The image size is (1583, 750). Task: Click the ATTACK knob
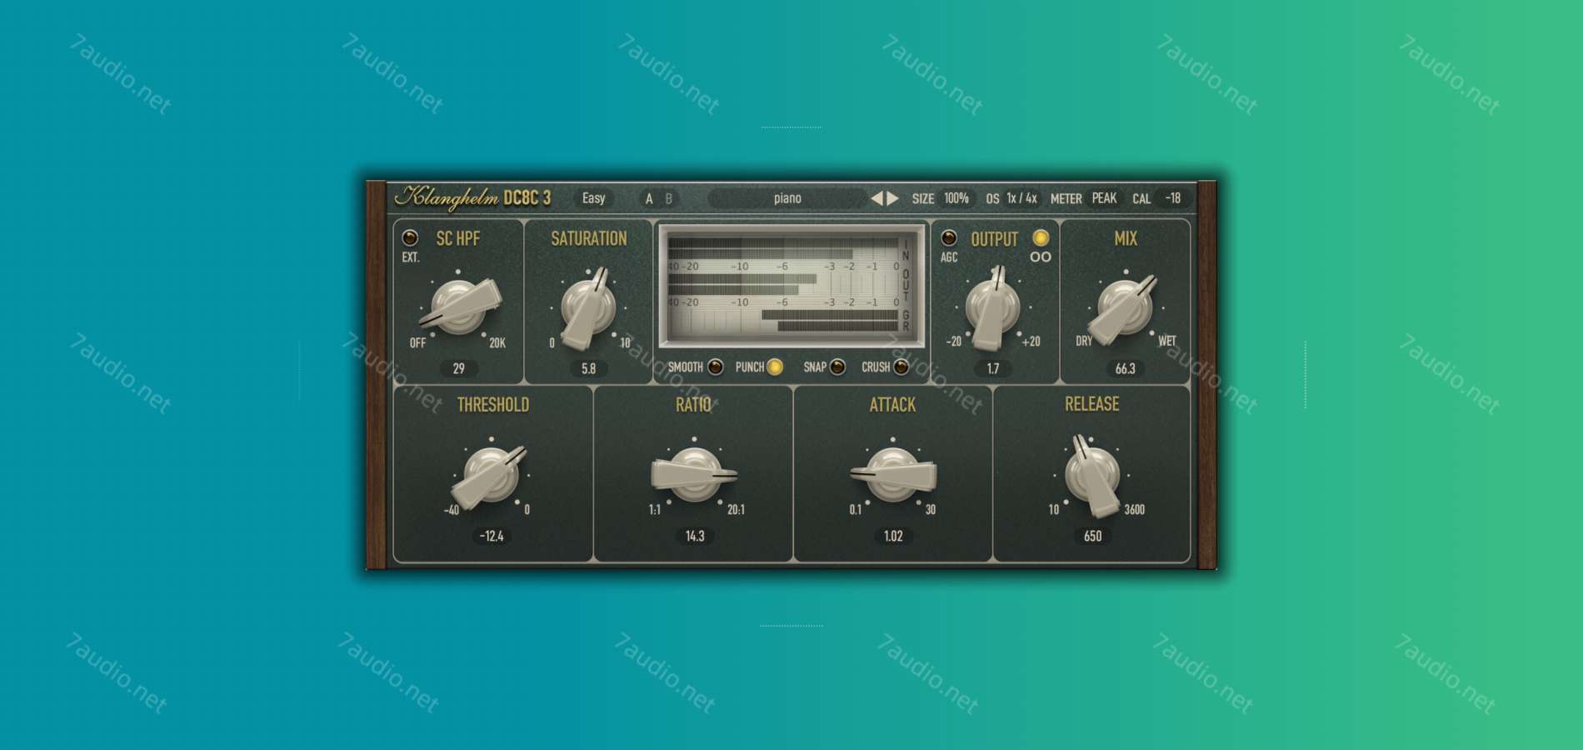pos(892,475)
